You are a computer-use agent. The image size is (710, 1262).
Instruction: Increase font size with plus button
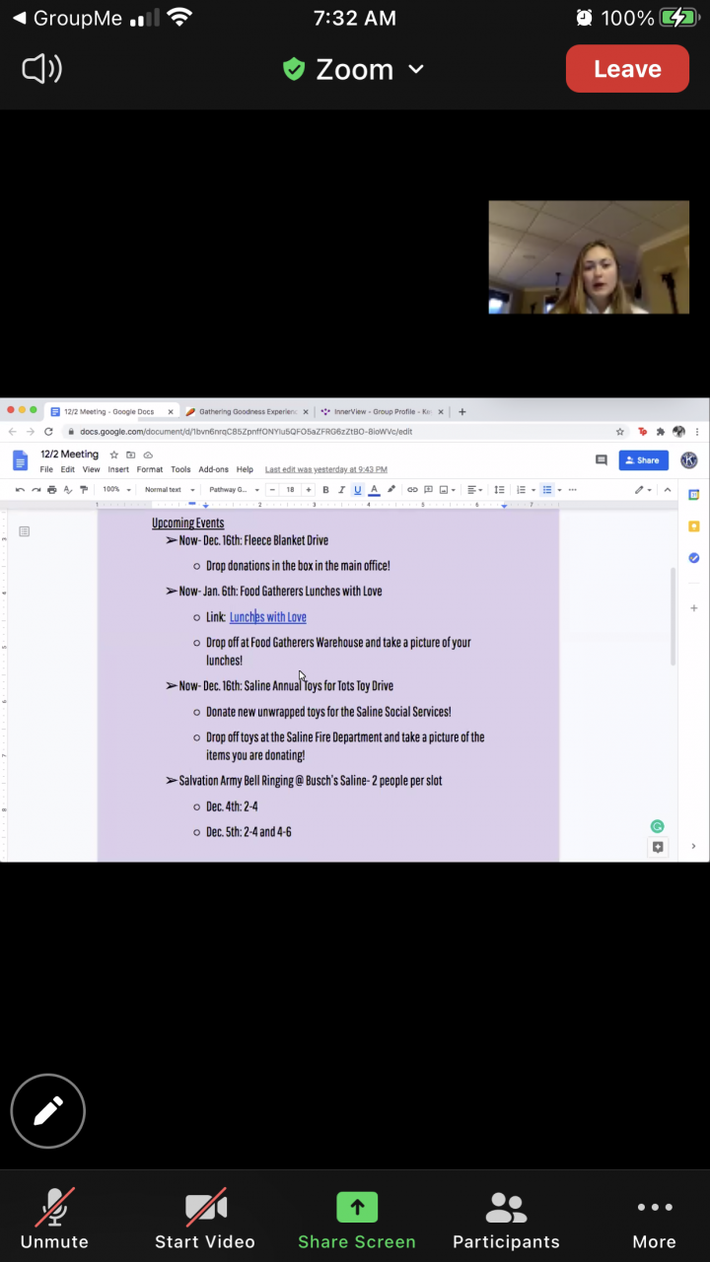click(x=309, y=490)
